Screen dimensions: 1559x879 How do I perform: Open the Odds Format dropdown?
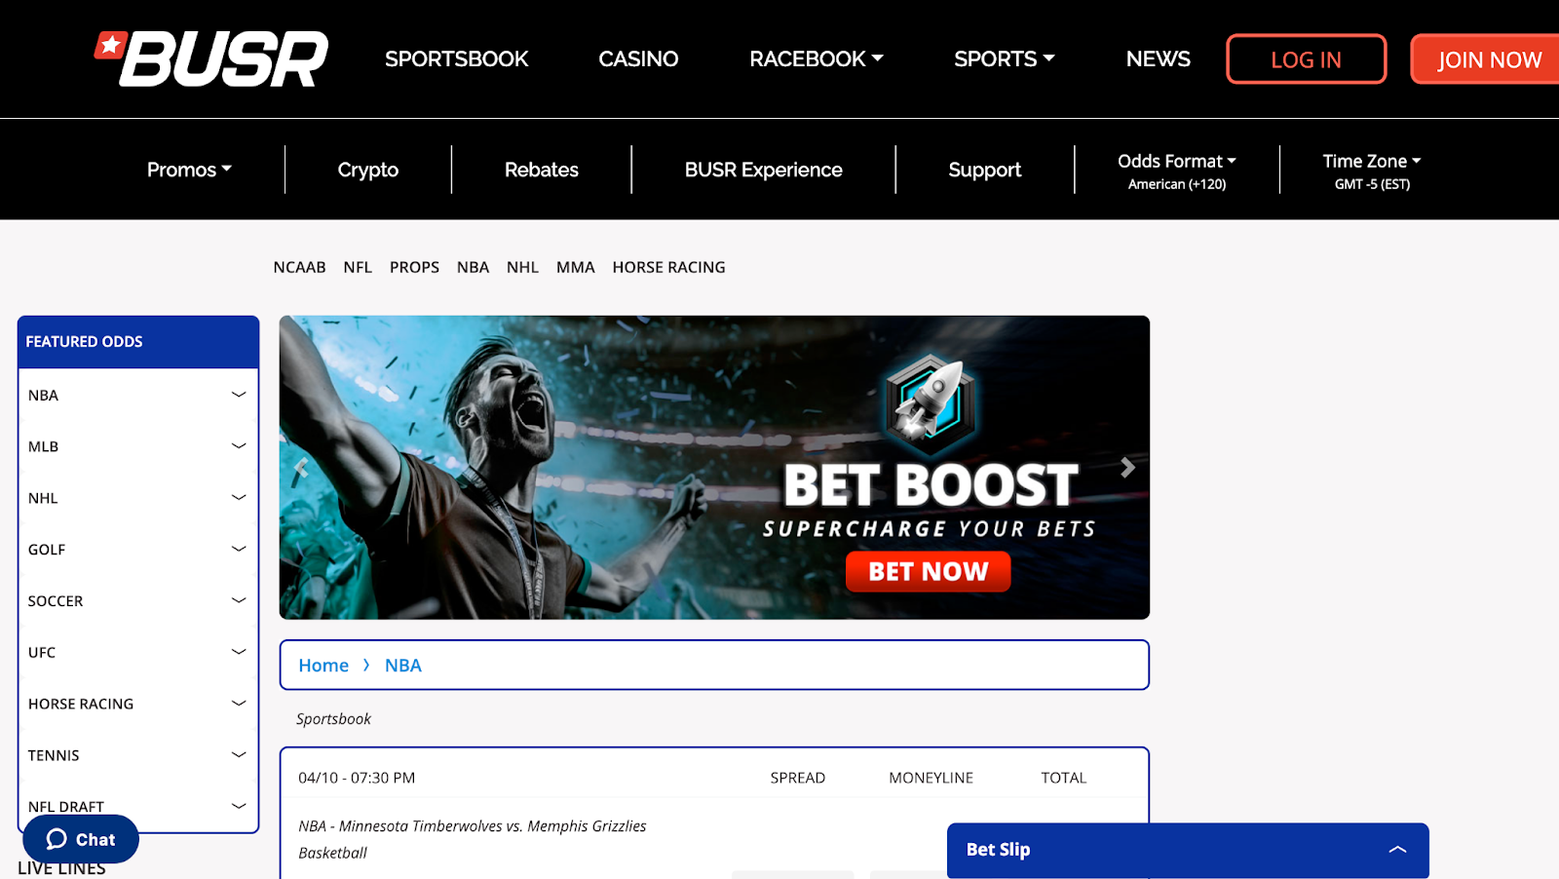[x=1177, y=171]
